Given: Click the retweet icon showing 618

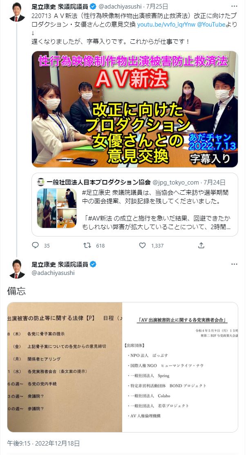Looking at the screenshot, I should [87, 246].
